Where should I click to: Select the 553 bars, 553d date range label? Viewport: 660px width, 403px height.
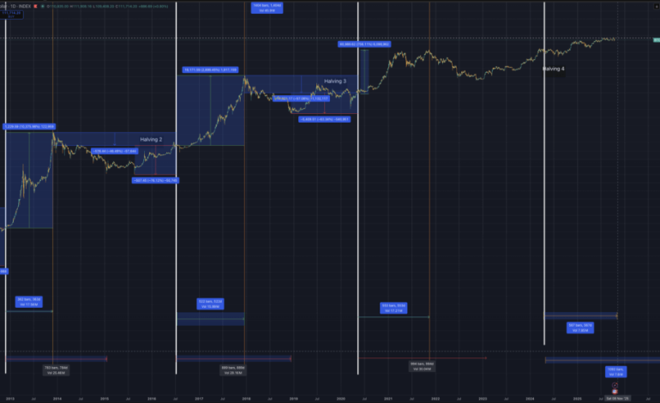click(393, 307)
